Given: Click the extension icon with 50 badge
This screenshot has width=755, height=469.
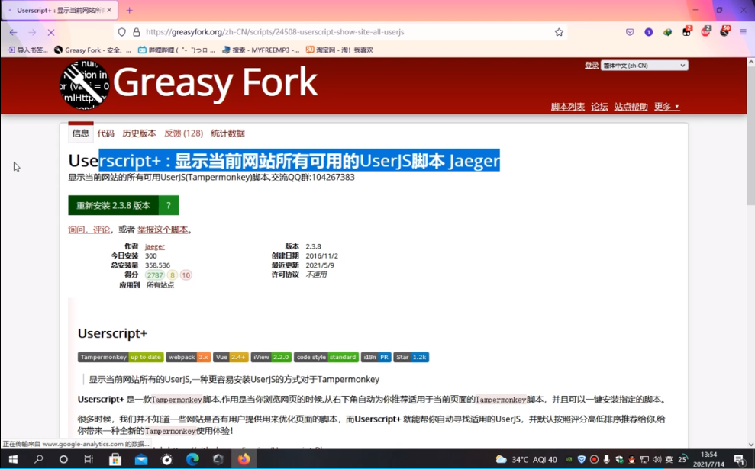Looking at the screenshot, I should tap(724, 32).
